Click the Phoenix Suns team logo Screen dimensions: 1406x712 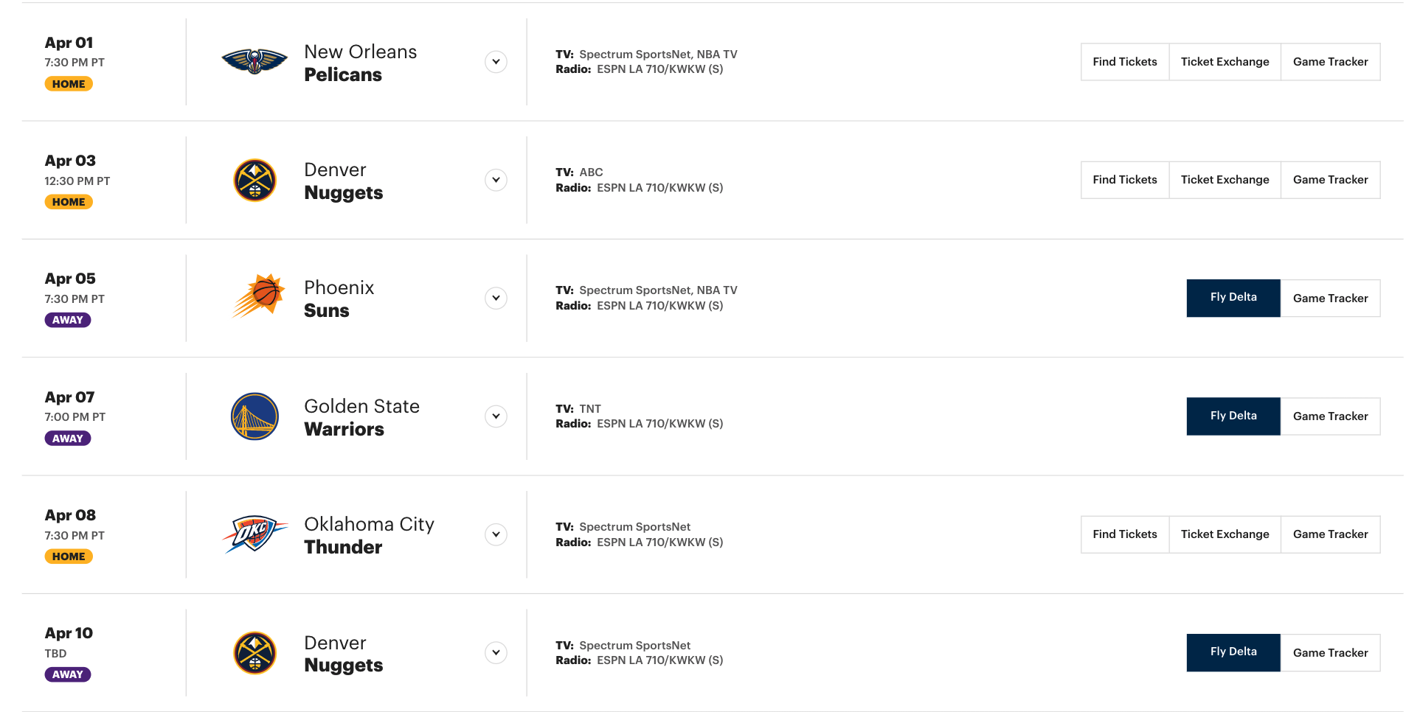point(258,296)
